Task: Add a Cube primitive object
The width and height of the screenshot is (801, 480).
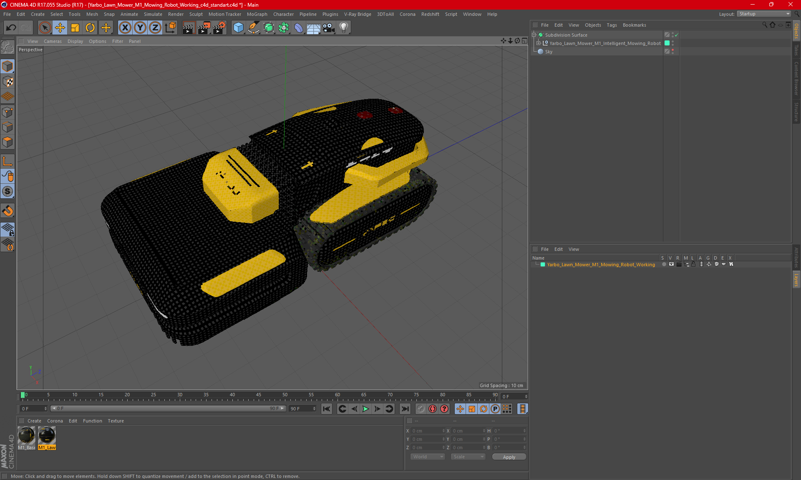Action: click(x=238, y=28)
